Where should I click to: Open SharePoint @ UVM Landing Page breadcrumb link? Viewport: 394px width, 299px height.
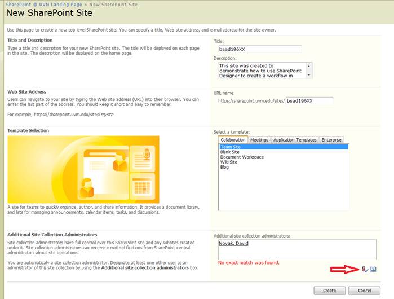point(44,5)
